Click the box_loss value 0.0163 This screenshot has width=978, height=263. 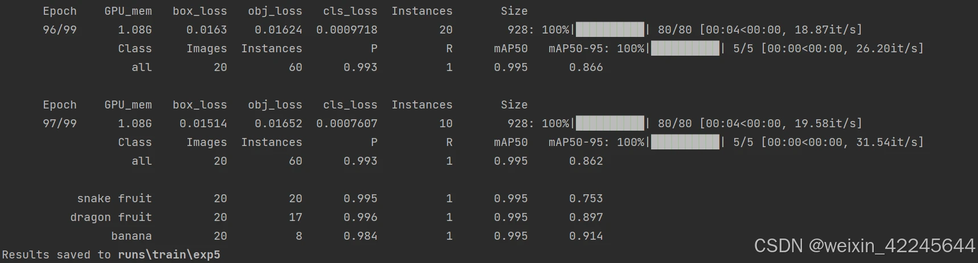[207, 30]
